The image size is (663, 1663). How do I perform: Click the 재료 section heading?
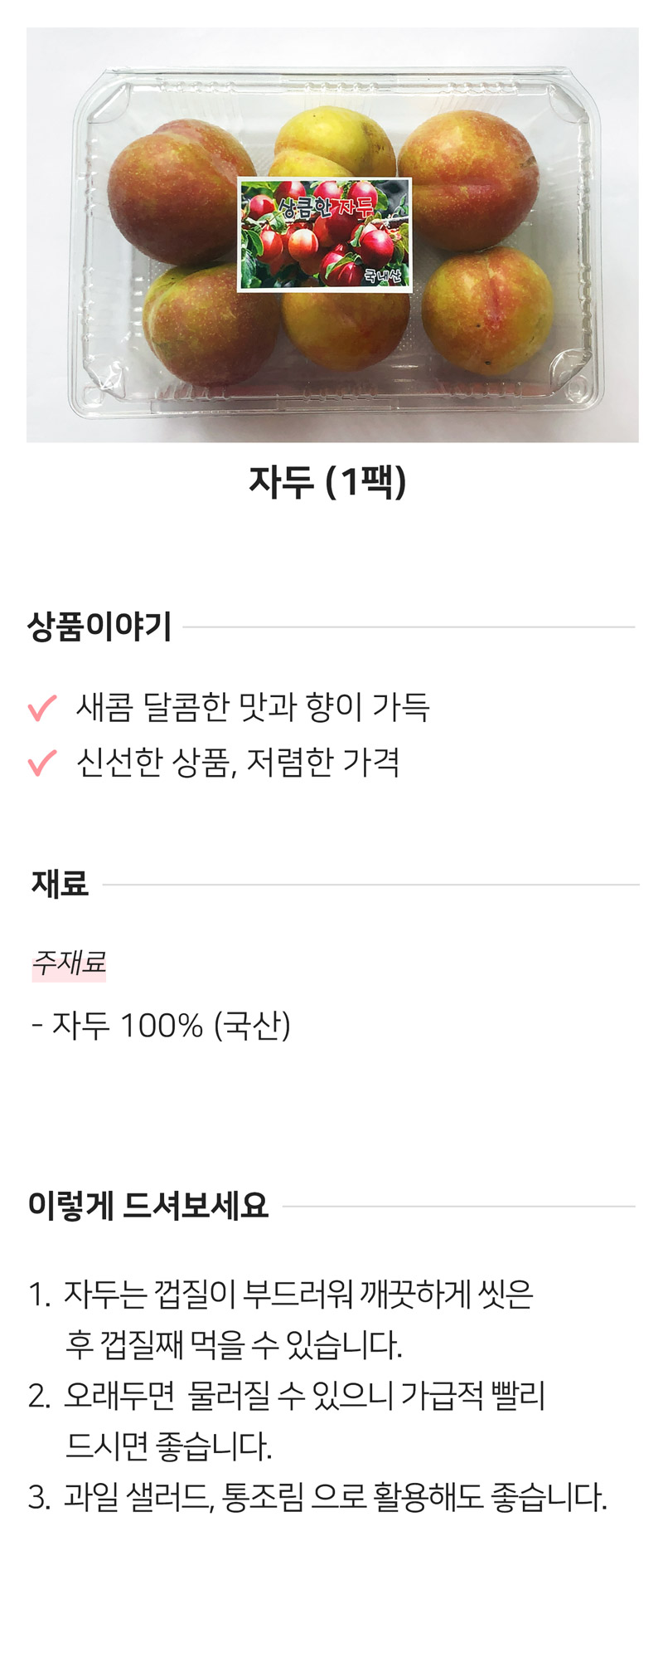coord(60,884)
